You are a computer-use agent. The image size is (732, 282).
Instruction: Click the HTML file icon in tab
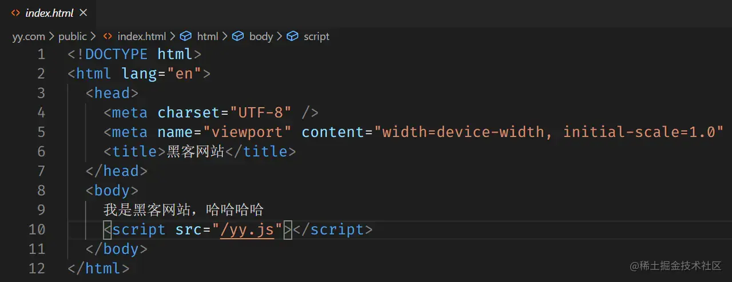click(15, 13)
